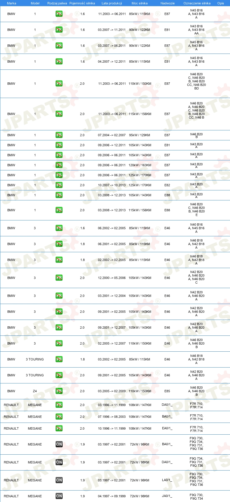Click 'RENAULT' in the JA0/1_ row
This screenshot has width=230, height=502.
11,496
